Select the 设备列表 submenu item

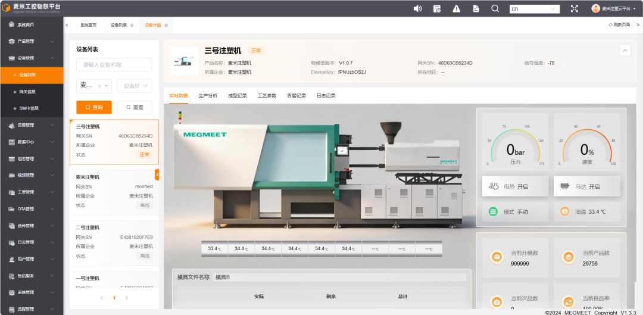pos(32,75)
